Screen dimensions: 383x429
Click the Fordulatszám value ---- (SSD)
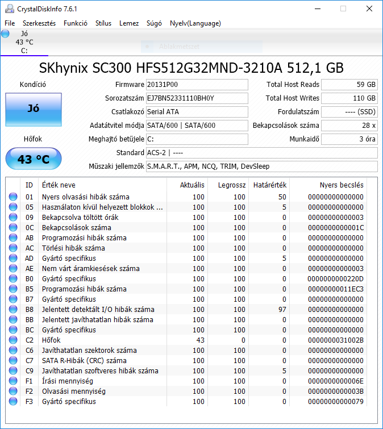[349, 112]
